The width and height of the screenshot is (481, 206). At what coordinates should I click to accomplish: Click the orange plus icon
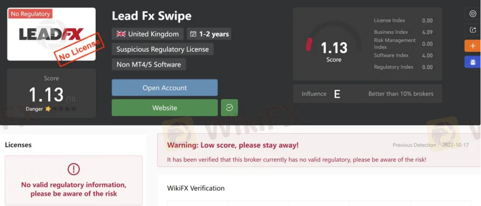click(x=473, y=46)
